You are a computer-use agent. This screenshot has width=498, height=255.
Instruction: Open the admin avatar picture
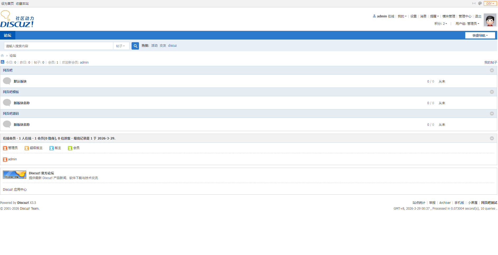click(490, 20)
